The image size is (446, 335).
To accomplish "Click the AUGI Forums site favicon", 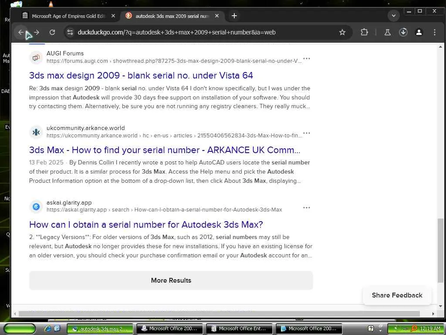I will pos(36,58).
